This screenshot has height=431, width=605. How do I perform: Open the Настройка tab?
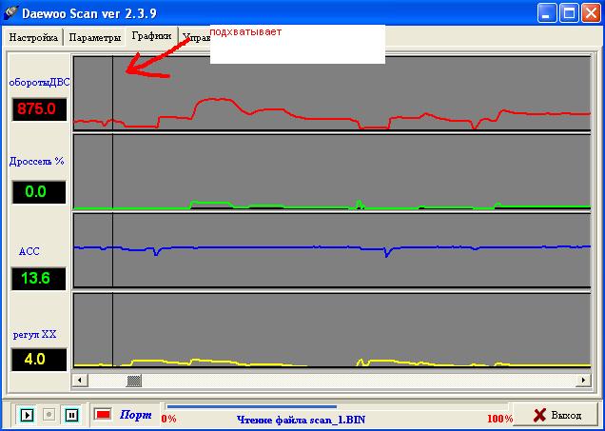33,38
